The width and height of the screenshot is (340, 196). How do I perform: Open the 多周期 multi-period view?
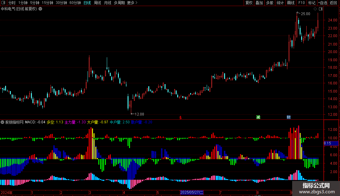[x=119, y=3]
